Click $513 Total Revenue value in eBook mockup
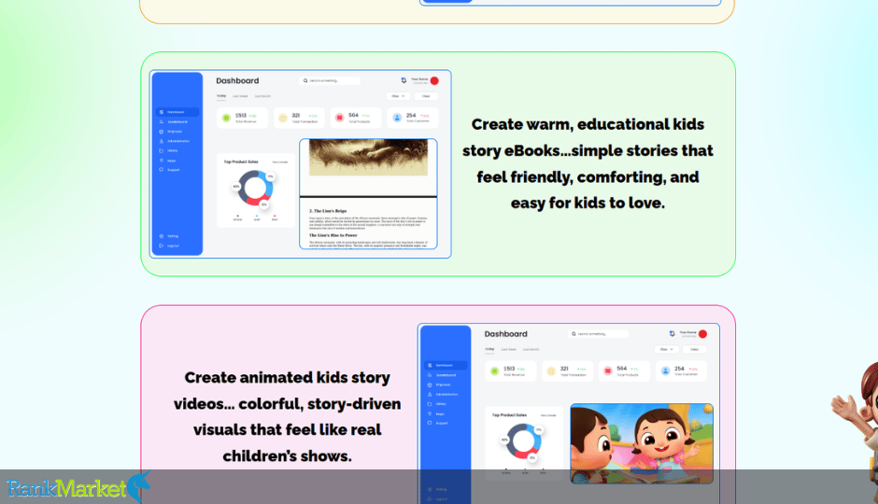Screen dimensions: 878x504 pyautogui.click(x=241, y=116)
